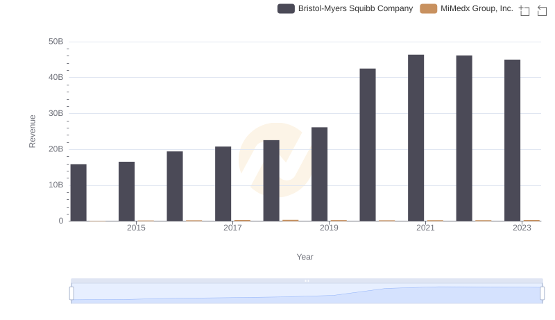The height and width of the screenshot is (320, 555).
Task: Click the 2021 x-axis label
Action: point(425,228)
